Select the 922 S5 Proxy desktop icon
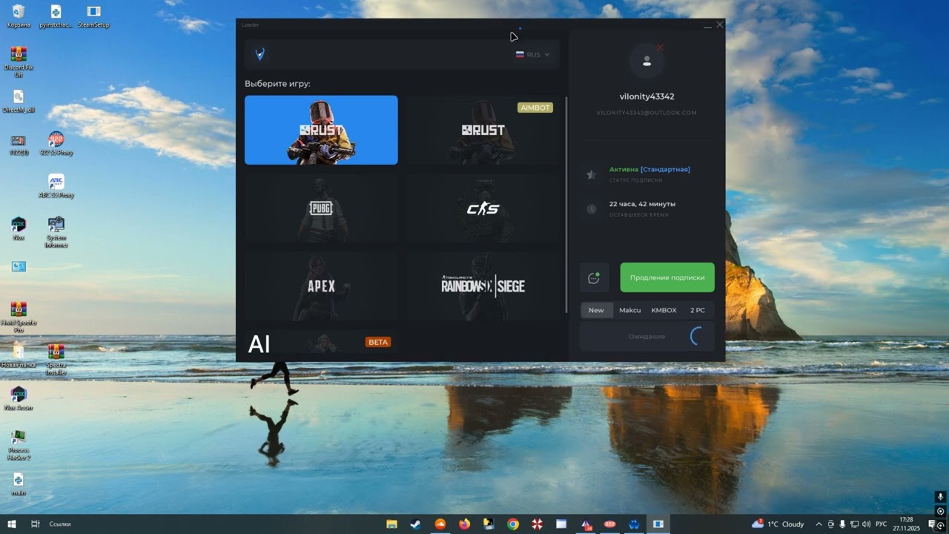This screenshot has width=949, height=534. point(56,143)
